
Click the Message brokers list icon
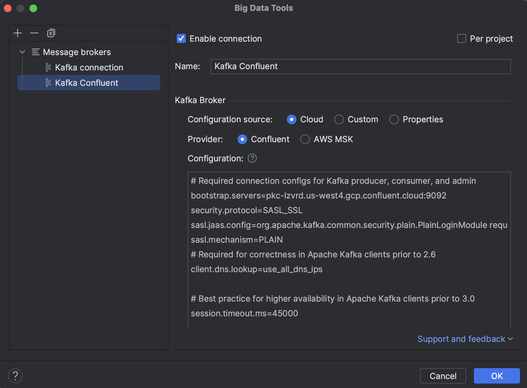tap(36, 52)
